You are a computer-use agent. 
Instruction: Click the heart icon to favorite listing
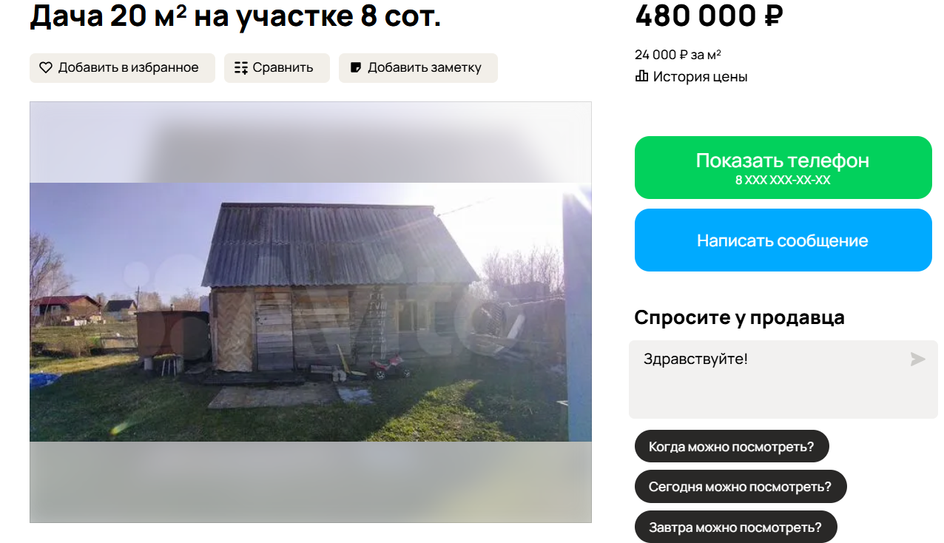point(46,68)
